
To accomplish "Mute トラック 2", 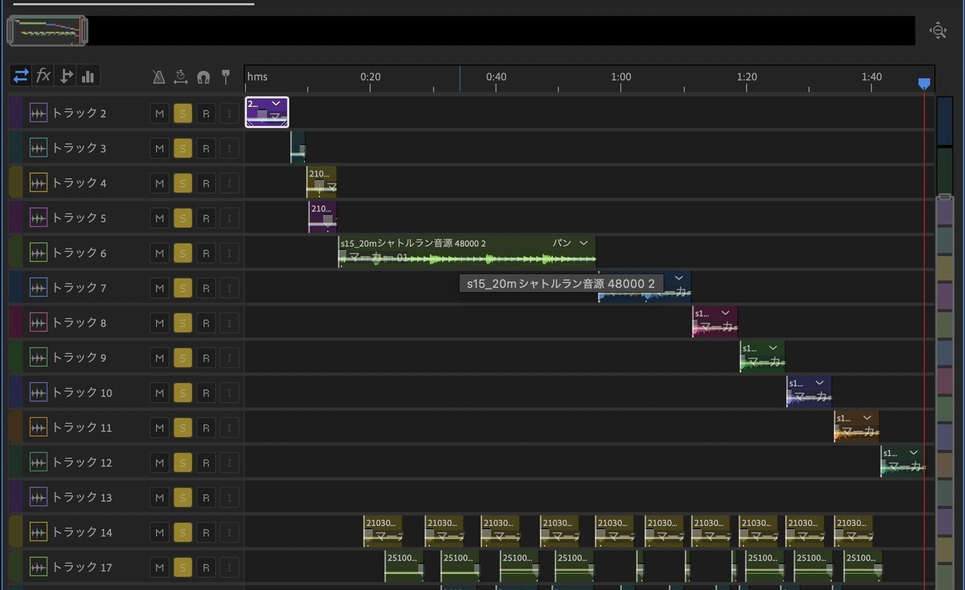I will pyautogui.click(x=159, y=114).
